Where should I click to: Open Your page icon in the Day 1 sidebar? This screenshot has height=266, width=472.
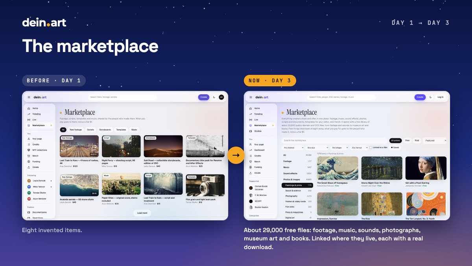[x=29, y=139]
